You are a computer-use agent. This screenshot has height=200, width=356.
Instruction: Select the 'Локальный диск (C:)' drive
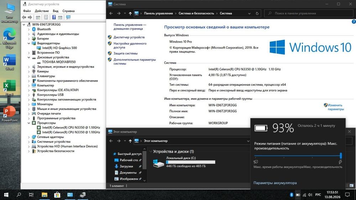coord(184,162)
